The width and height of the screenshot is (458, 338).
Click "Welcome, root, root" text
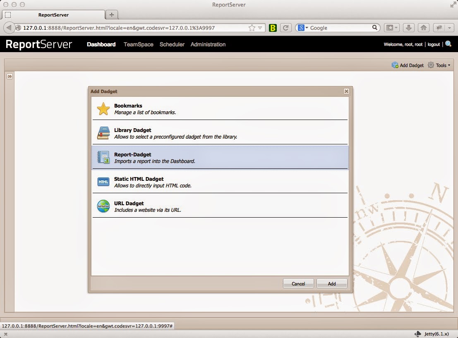(x=403, y=44)
